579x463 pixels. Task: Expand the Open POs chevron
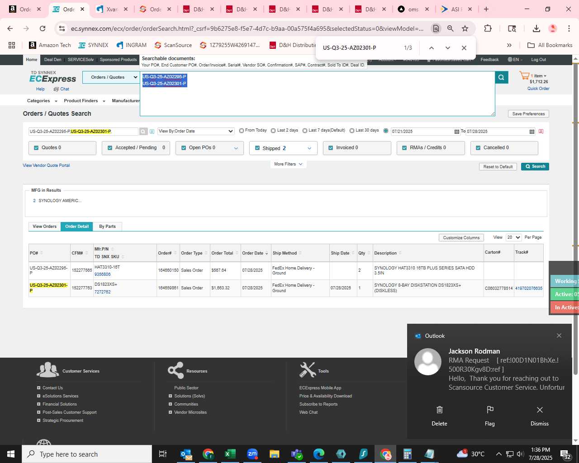pyautogui.click(x=236, y=148)
